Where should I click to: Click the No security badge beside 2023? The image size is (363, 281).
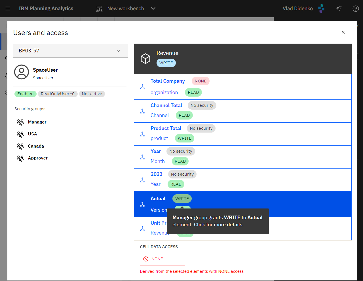click(x=182, y=174)
